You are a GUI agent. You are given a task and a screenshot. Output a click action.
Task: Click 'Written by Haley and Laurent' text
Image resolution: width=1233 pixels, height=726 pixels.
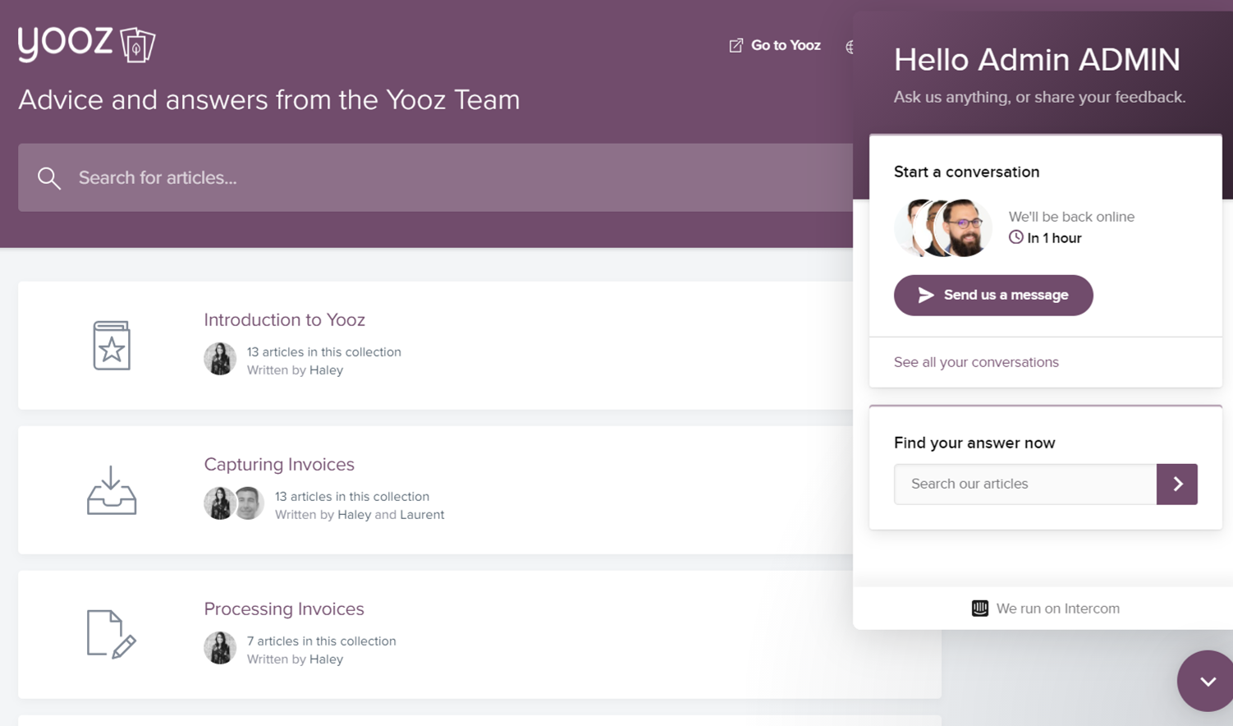[360, 515]
